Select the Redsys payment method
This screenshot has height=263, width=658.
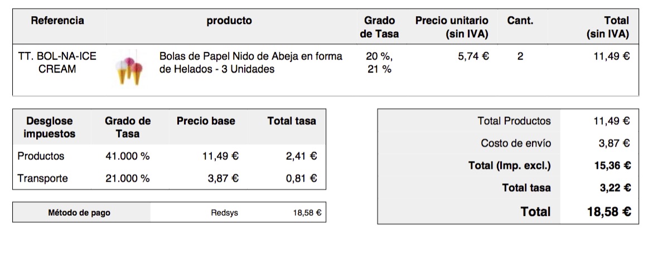tap(225, 213)
